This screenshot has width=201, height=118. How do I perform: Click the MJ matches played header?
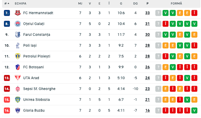pyautogui.click(x=80, y=4)
